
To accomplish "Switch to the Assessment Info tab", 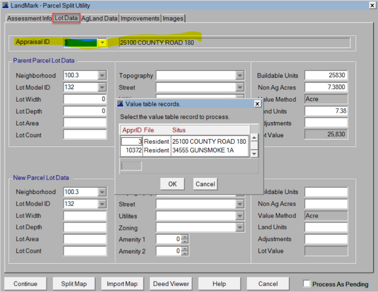I will 29,18.
